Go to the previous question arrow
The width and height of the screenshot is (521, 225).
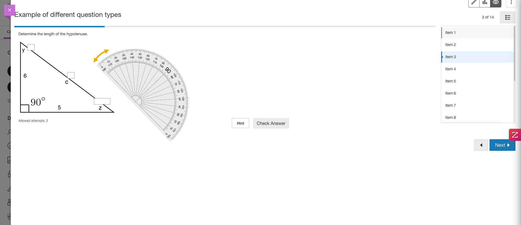(481, 145)
